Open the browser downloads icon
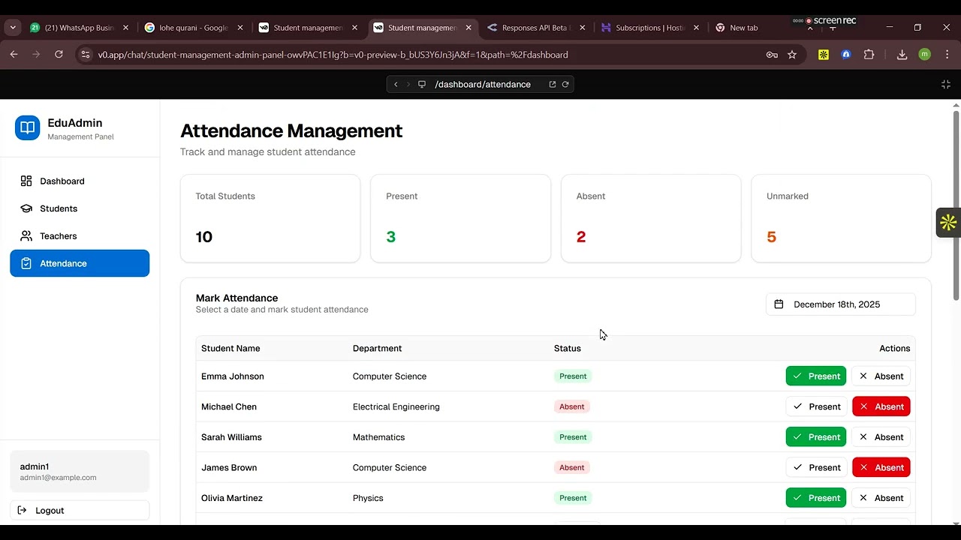 [x=902, y=55]
